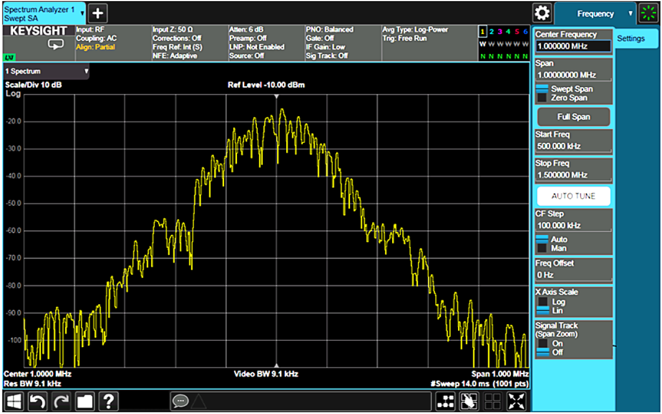The height and width of the screenshot is (414, 662).
Task: Open multi-screen layout icon
Action: pyautogui.click(x=446, y=401)
